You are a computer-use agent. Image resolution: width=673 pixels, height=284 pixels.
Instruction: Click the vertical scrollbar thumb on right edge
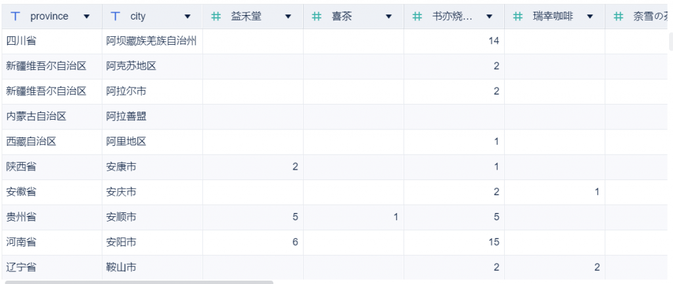(671, 41)
